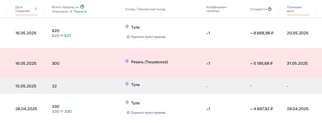
Task: Click the location pin in the 330-item Тула row
Action: [x=127, y=102]
